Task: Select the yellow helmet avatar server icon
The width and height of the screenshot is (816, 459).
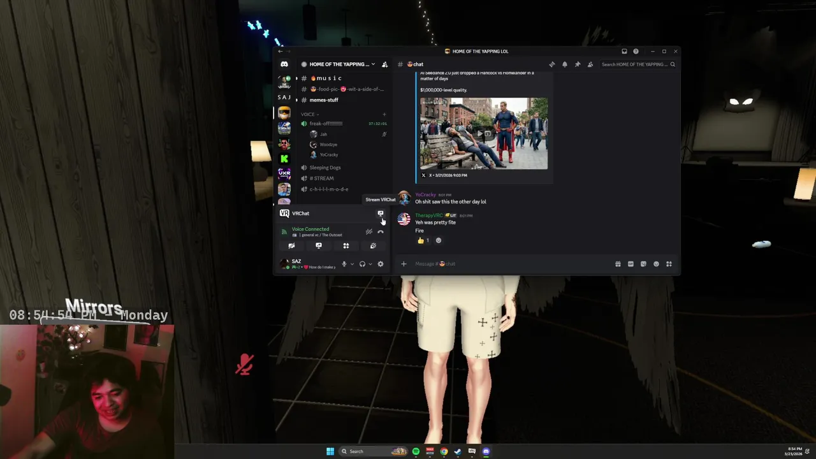Action: pos(284,113)
